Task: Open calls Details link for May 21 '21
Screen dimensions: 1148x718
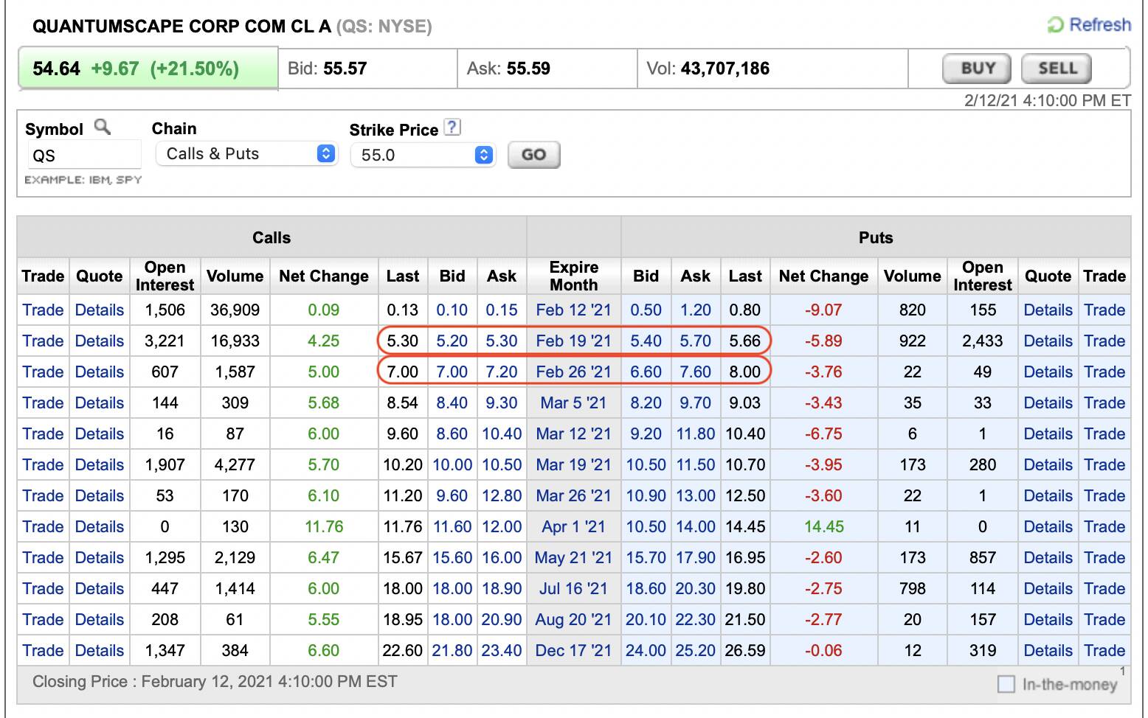Action: [100, 557]
